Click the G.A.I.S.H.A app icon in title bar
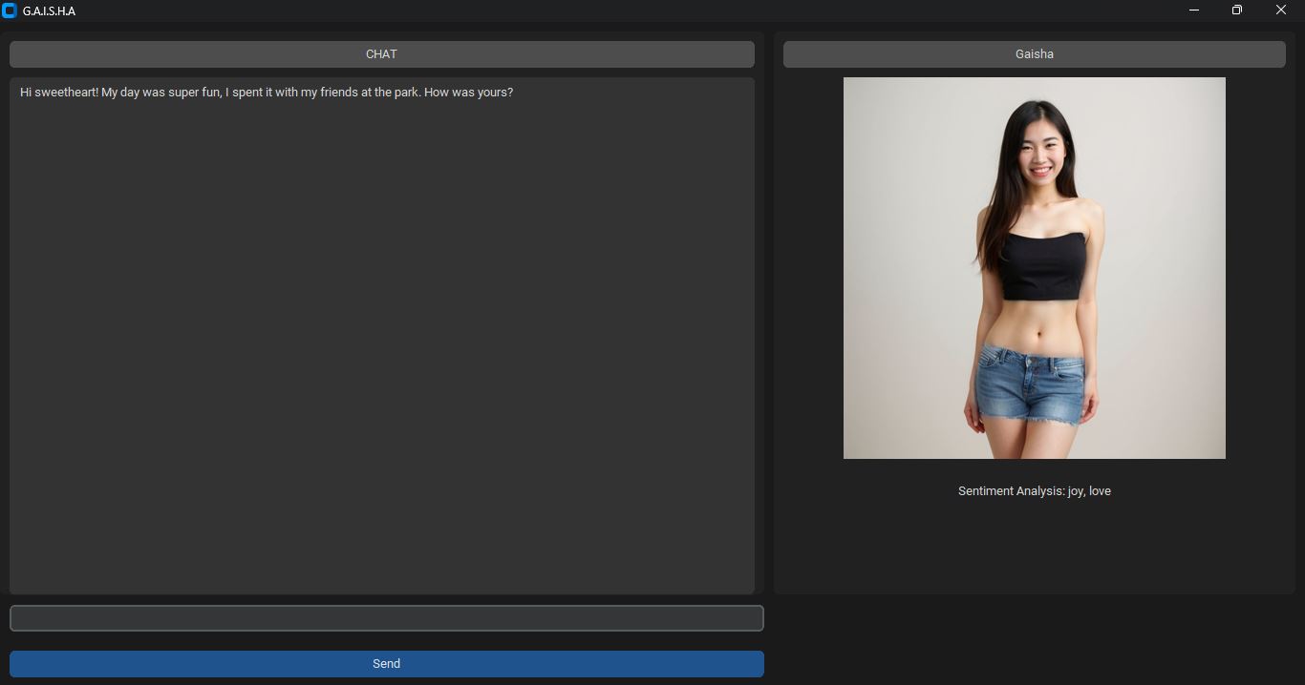Screen dimensions: 1305x685 pyautogui.click(x=10, y=10)
